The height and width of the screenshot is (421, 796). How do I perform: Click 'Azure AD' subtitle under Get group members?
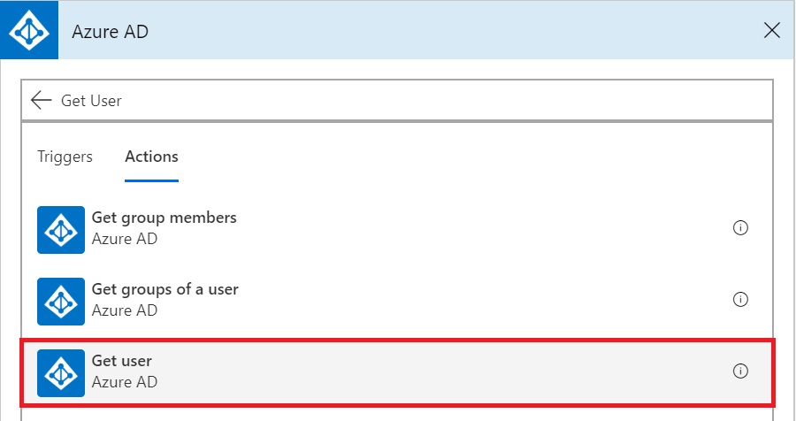click(125, 238)
